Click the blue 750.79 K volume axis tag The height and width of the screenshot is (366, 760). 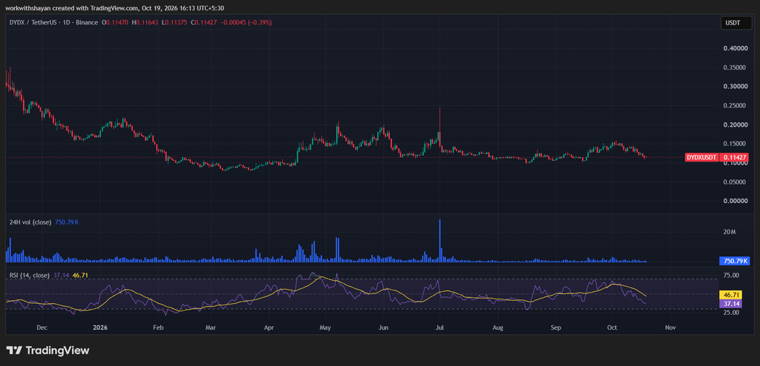(x=735, y=261)
